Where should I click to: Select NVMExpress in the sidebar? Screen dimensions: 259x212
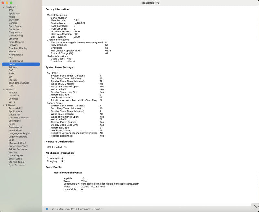click(16, 55)
